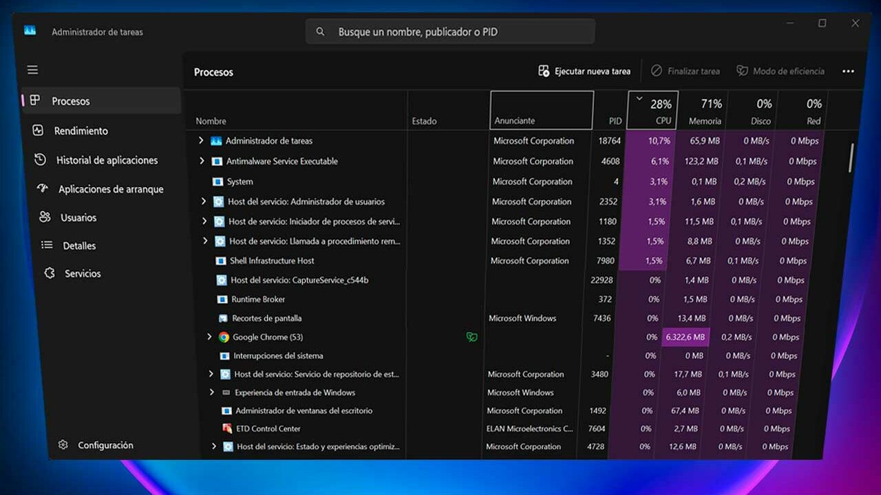Click the System process icon
Viewport: 881px width, 495px height.
click(x=217, y=181)
